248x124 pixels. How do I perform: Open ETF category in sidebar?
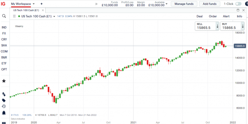coord(4,63)
